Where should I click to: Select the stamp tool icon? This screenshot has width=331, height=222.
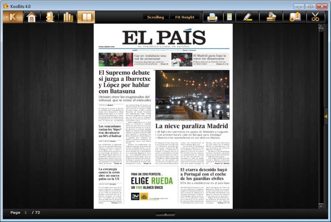[x=271, y=17]
